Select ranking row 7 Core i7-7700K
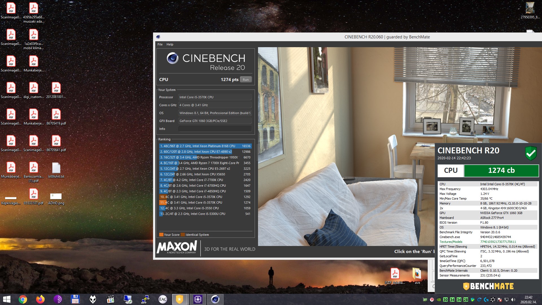 tap(205, 180)
